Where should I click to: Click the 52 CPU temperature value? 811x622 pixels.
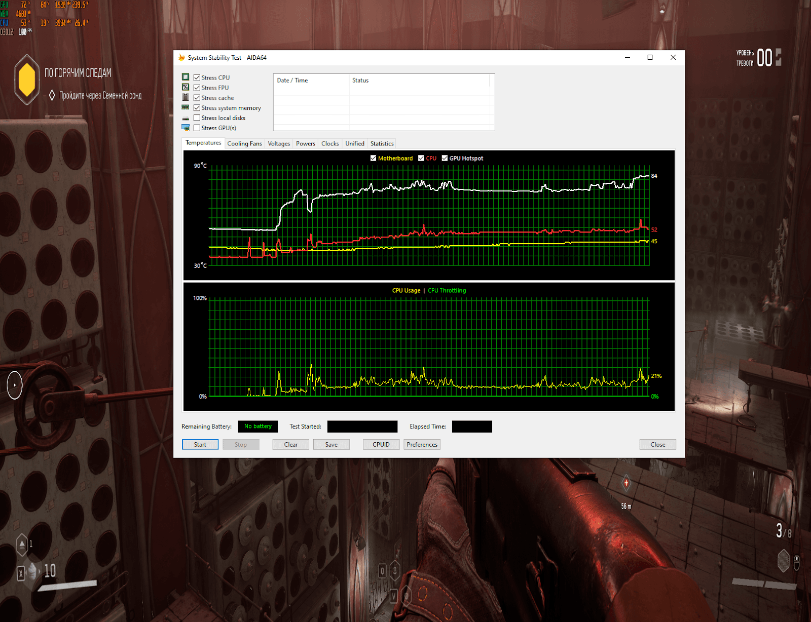pos(654,229)
